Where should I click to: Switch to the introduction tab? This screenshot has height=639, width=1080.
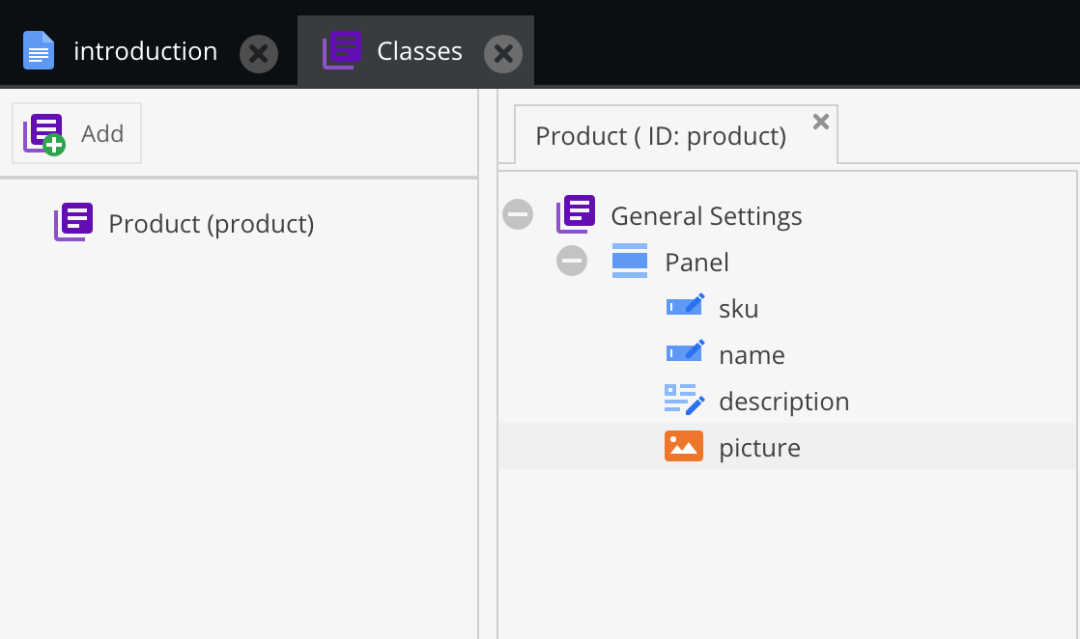[x=145, y=51]
